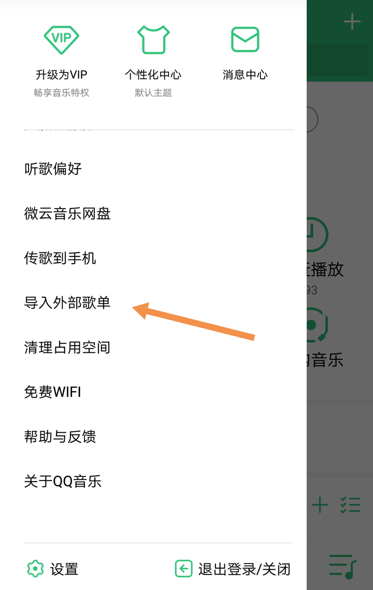Viewport: 373px width, 590px height.
Task: Select 清理占用空间 entry
Action: [x=67, y=347]
